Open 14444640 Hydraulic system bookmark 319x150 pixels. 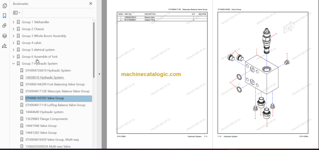click(x=44, y=112)
